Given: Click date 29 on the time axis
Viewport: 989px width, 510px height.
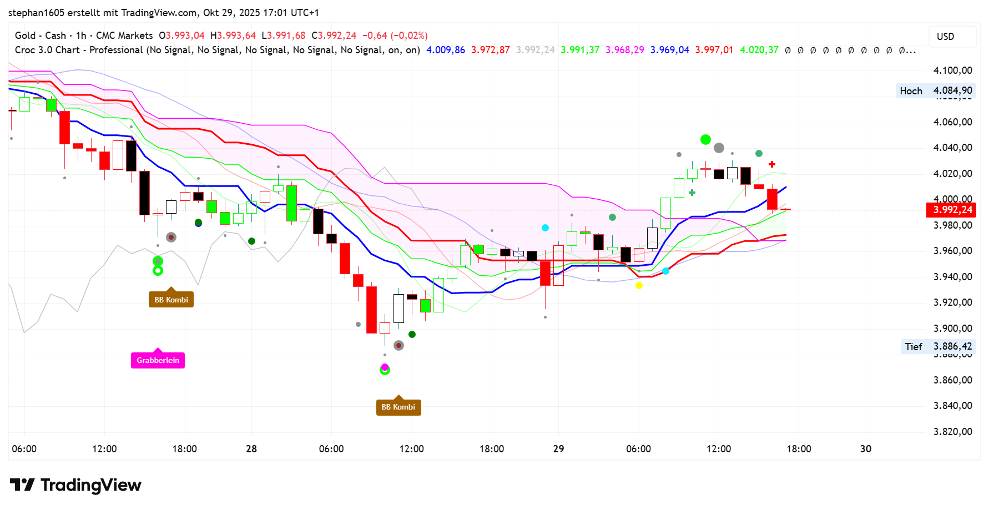Looking at the screenshot, I should click(x=558, y=448).
